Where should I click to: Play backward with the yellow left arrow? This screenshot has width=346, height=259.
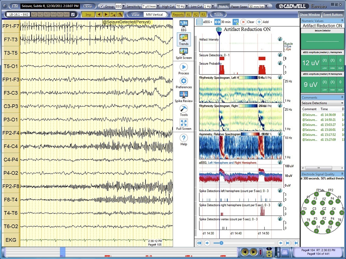pyautogui.click(x=245, y=252)
